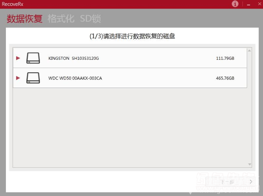Select WDC WD50 00AAKX-003CA disk name
Screen dimensions: 263x196
pos(75,78)
